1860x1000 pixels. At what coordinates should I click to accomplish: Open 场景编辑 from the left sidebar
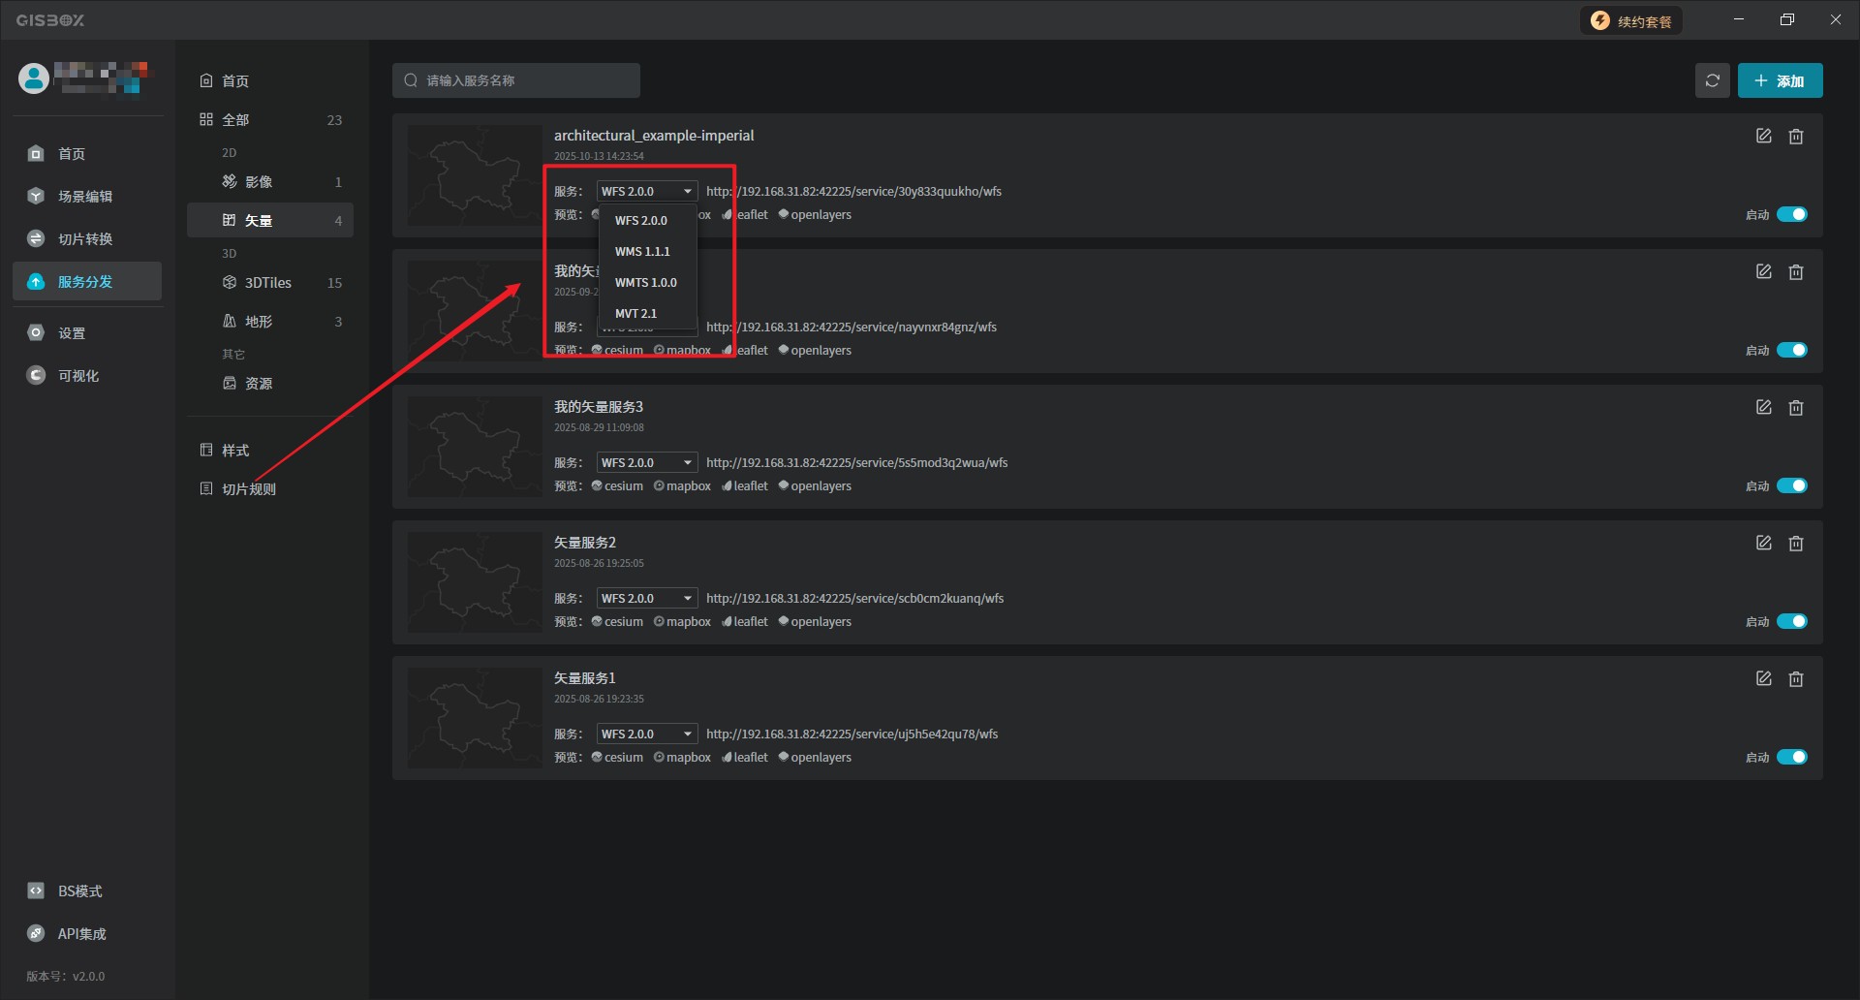click(85, 197)
